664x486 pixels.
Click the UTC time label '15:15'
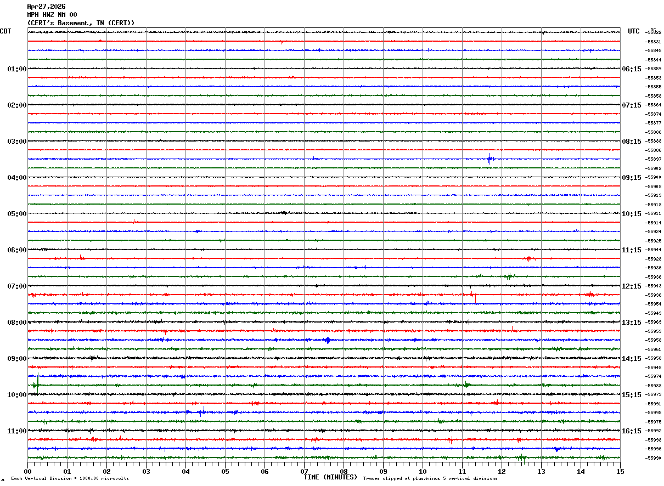click(632, 395)
